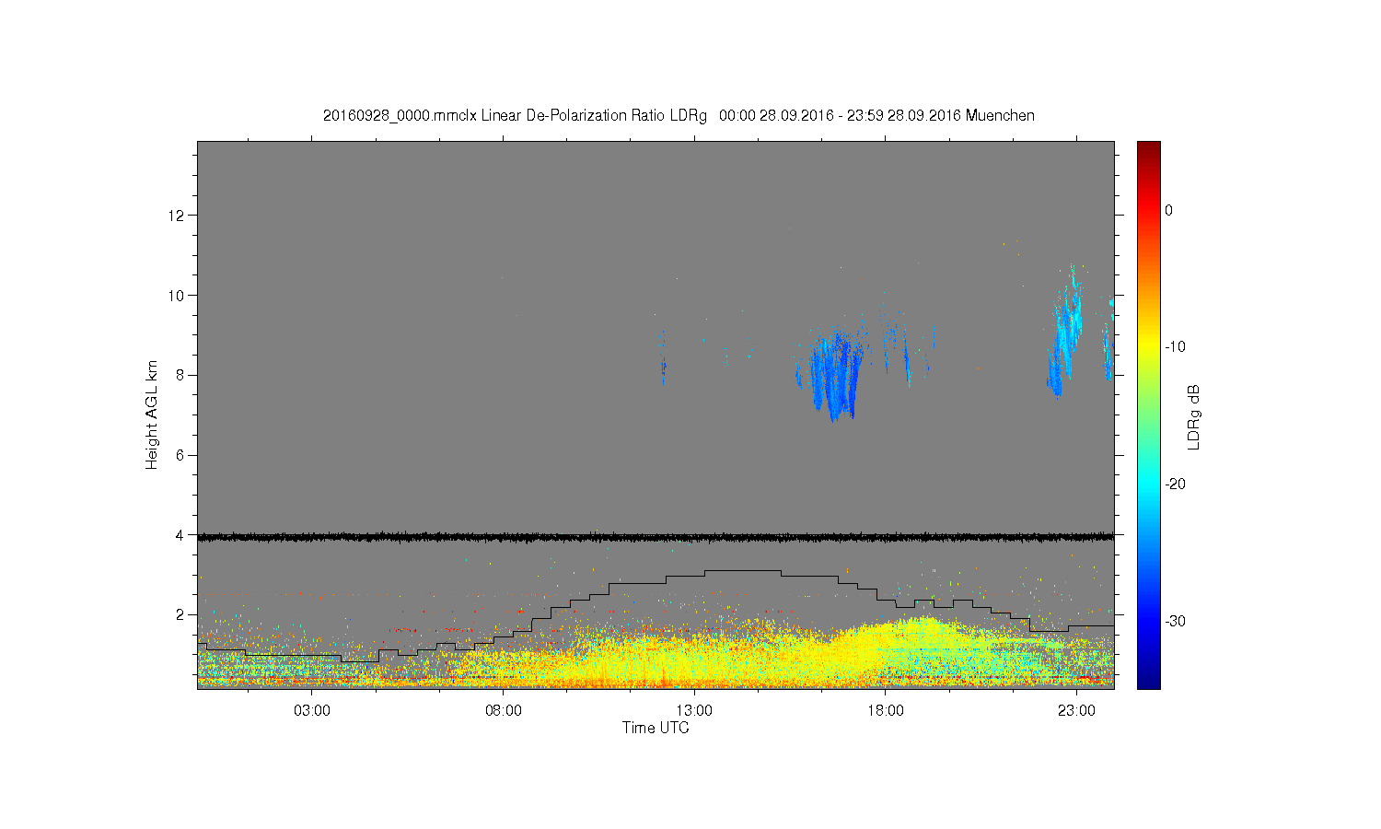Click the thick black horizontal line at 4 km
Image resolution: width=1381 pixels, height=829 pixels.
656,536
